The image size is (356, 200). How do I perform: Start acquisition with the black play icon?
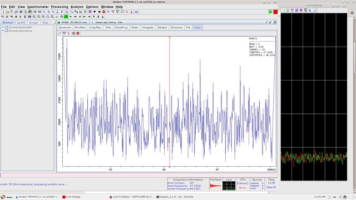tap(95, 12)
